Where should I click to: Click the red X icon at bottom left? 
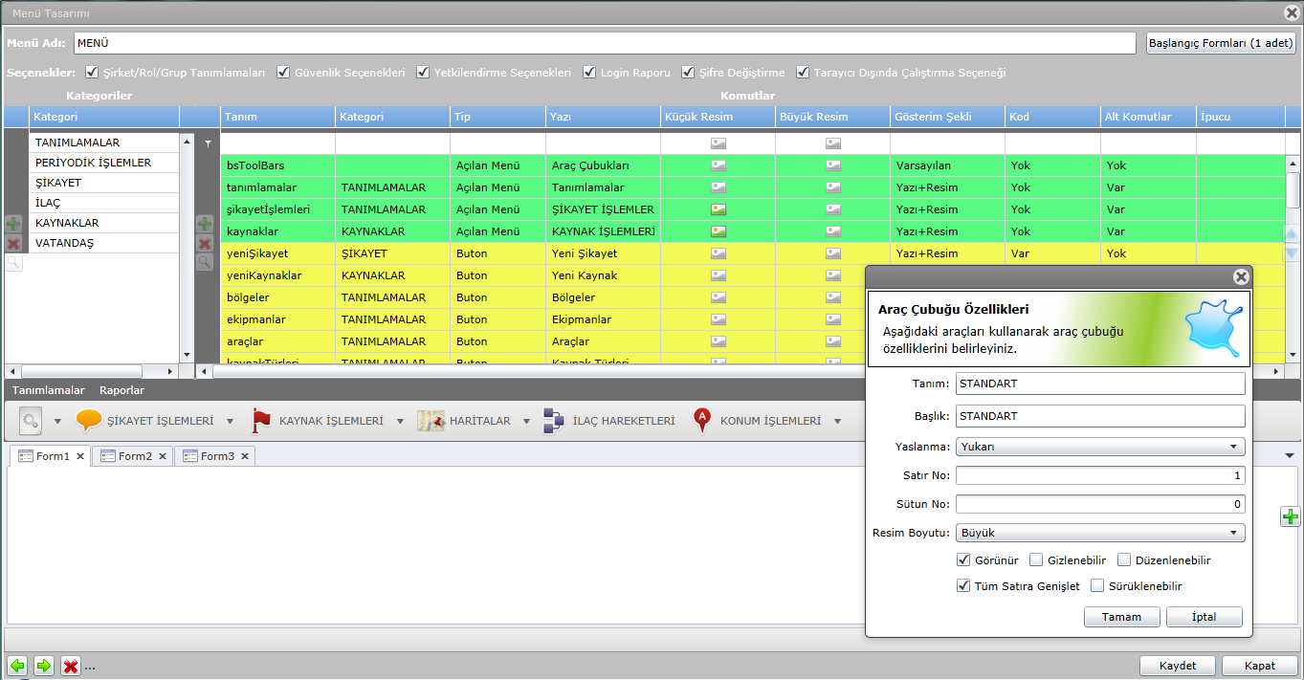[x=70, y=666]
